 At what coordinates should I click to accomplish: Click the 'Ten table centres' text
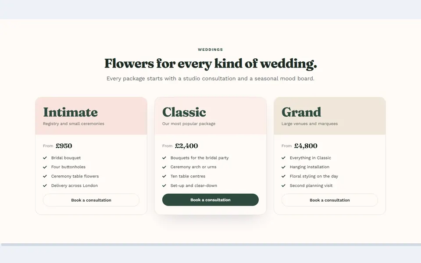[x=188, y=176]
